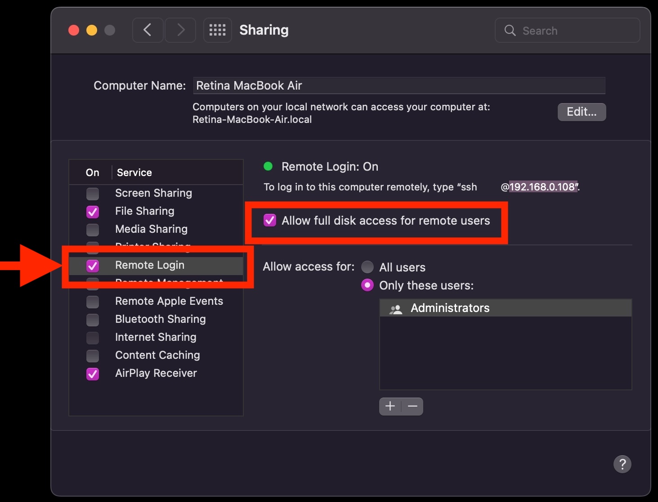Select the Screen Sharing service row
Image resolution: width=658 pixels, height=502 pixels.
click(156, 193)
